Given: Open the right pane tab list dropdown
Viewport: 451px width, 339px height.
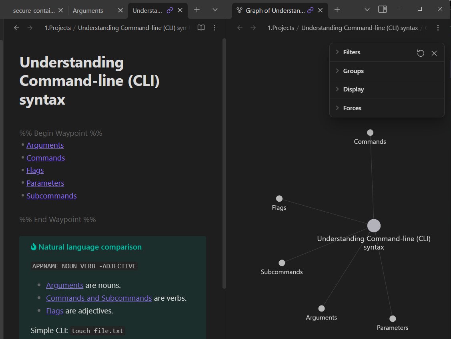Looking at the screenshot, I should click(367, 10).
